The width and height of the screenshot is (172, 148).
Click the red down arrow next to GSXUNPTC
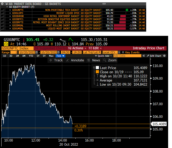point(24,40)
